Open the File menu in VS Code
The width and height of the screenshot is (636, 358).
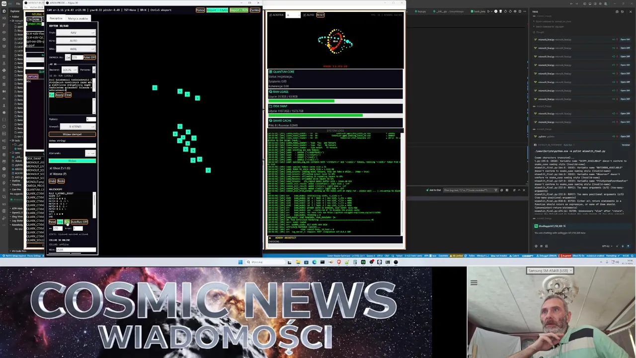(18, 3)
